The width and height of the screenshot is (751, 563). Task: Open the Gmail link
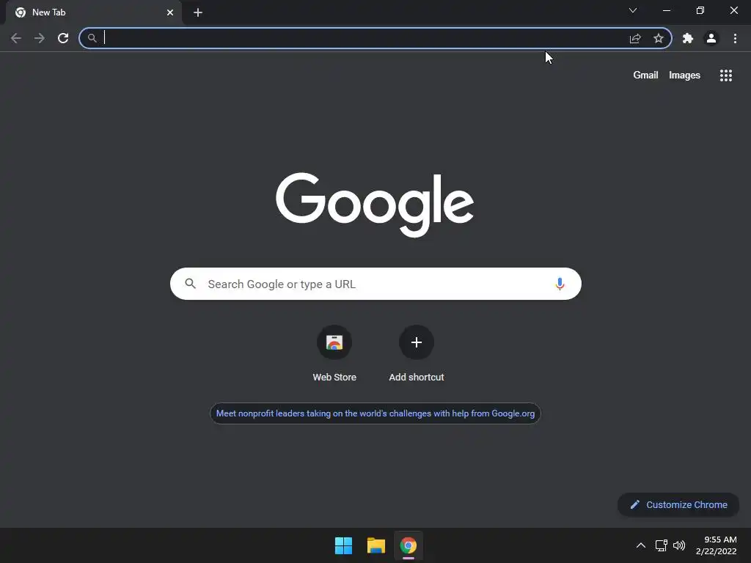[x=645, y=76]
